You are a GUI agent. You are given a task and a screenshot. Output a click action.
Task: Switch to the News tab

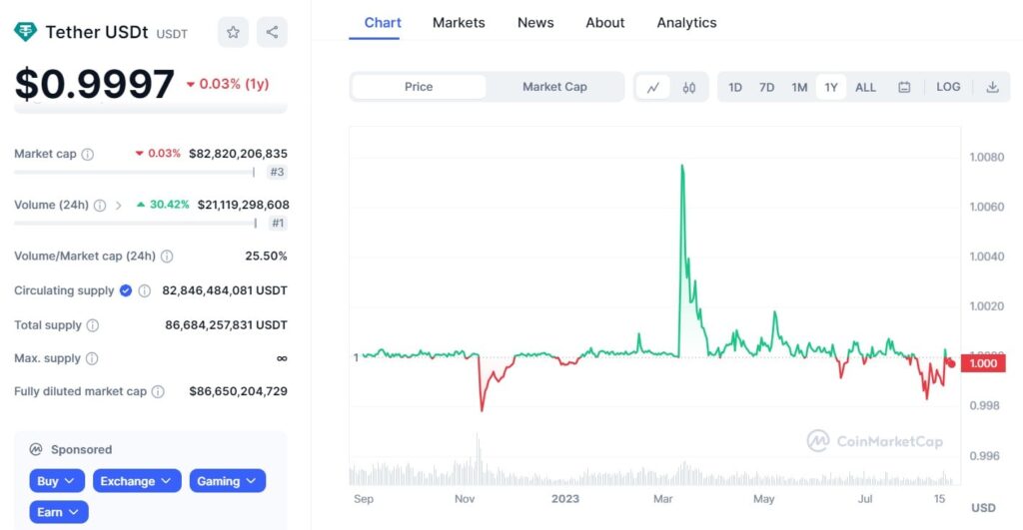click(535, 23)
